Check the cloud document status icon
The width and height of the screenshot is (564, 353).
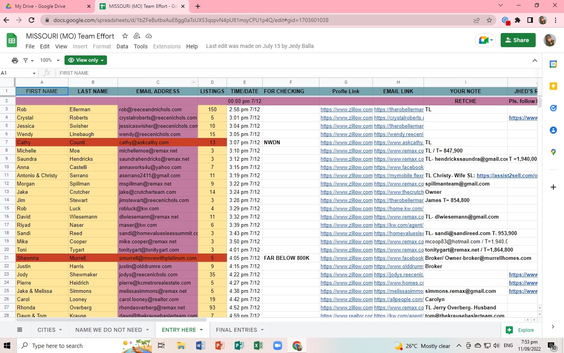pos(149,36)
